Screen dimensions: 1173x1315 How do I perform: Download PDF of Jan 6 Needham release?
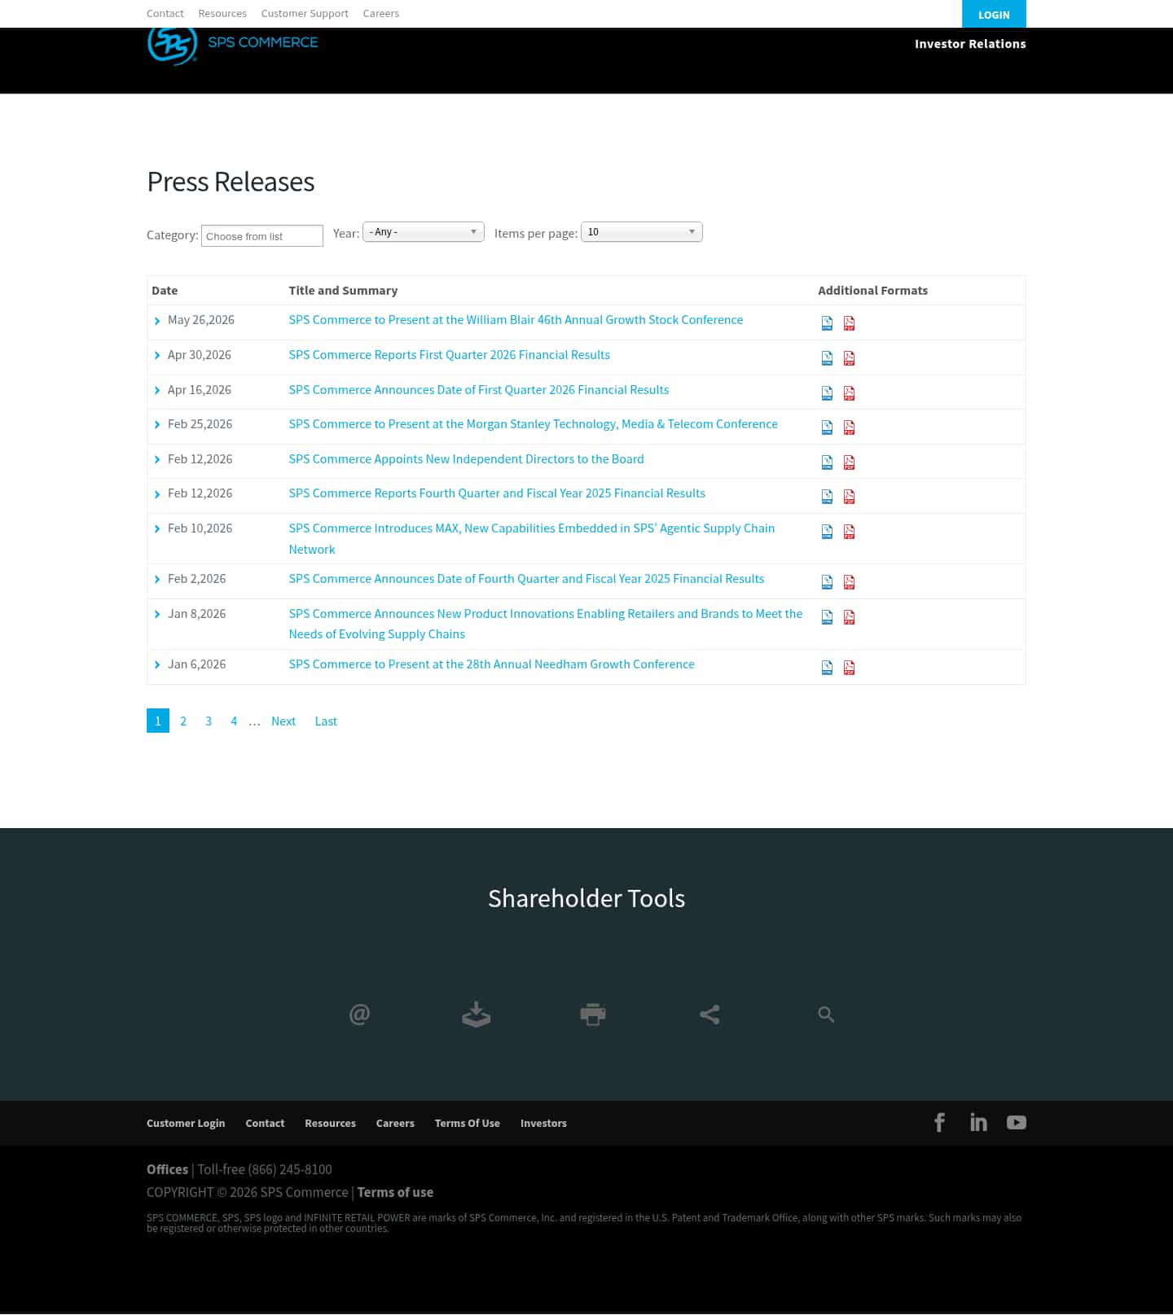pos(849,668)
